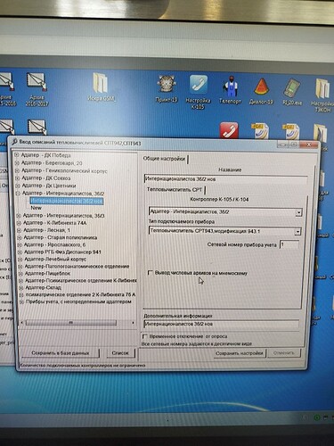Open the Настройка К-105 desktop shortcut
The image size is (334, 446).
tap(199, 93)
